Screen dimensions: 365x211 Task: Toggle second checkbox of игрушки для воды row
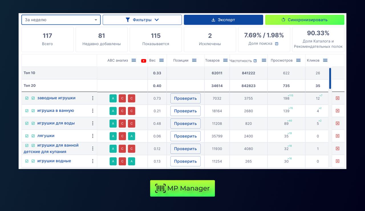point(33,123)
